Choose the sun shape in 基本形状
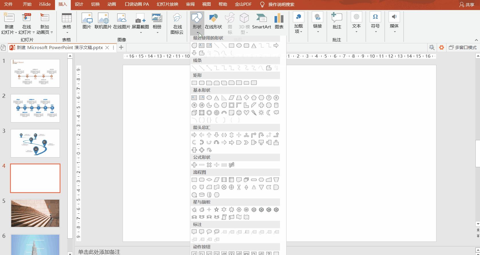The image size is (480, 255). pos(261,113)
